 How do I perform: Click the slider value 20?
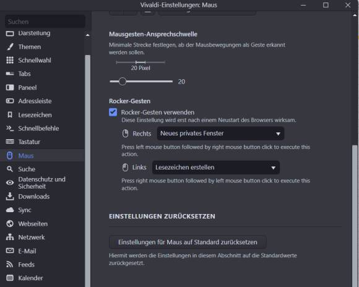pyautogui.click(x=181, y=82)
